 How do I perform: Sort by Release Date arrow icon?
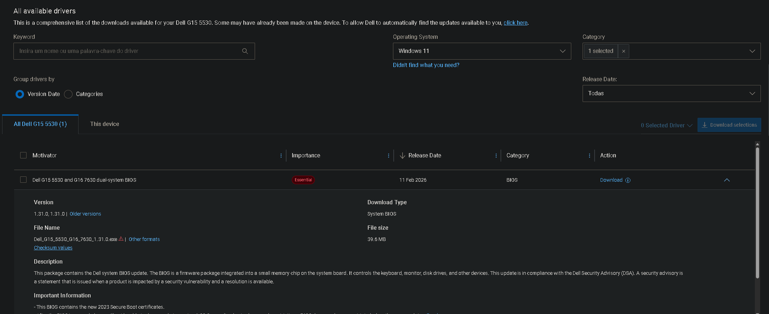point(402,156)
